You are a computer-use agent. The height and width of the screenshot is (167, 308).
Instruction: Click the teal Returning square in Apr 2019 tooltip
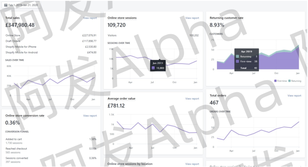click(x=237, y=57)
